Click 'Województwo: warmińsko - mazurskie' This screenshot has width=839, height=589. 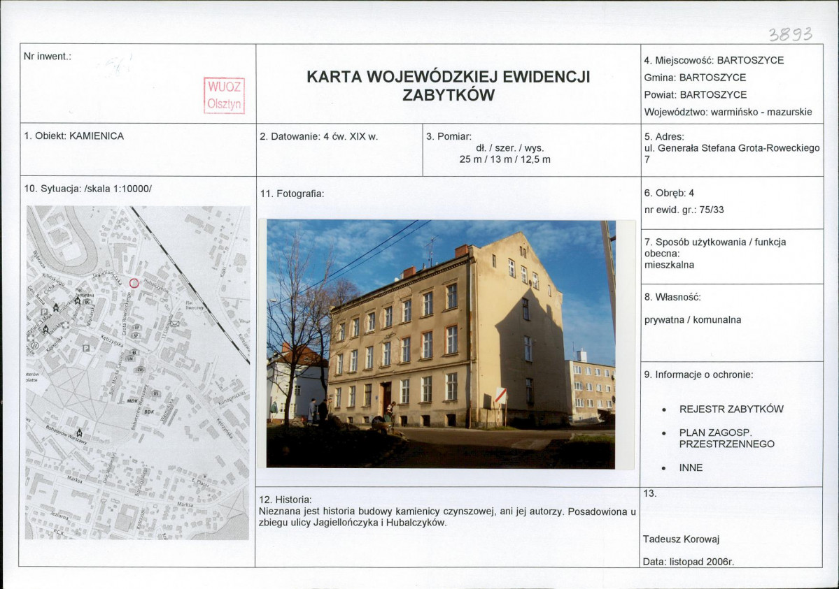coord(728,112)
